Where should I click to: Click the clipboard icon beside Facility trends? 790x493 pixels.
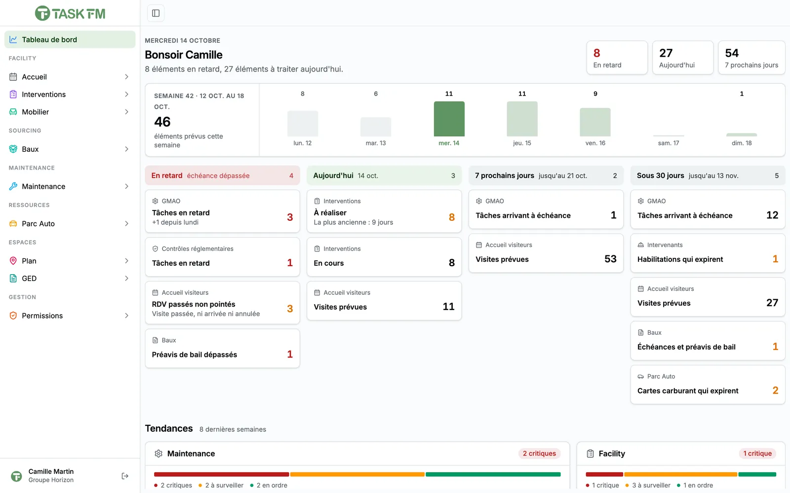590,454
